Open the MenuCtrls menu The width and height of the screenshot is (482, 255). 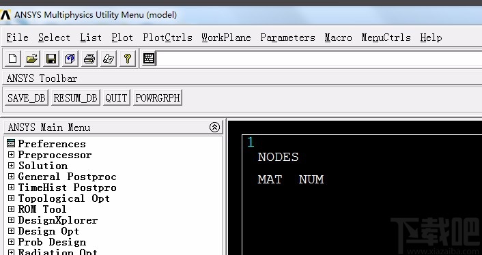click(x=386, y=37)
